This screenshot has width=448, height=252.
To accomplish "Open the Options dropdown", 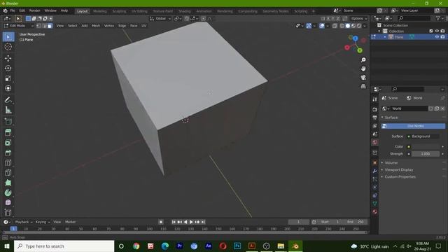I will coord(359,19).
